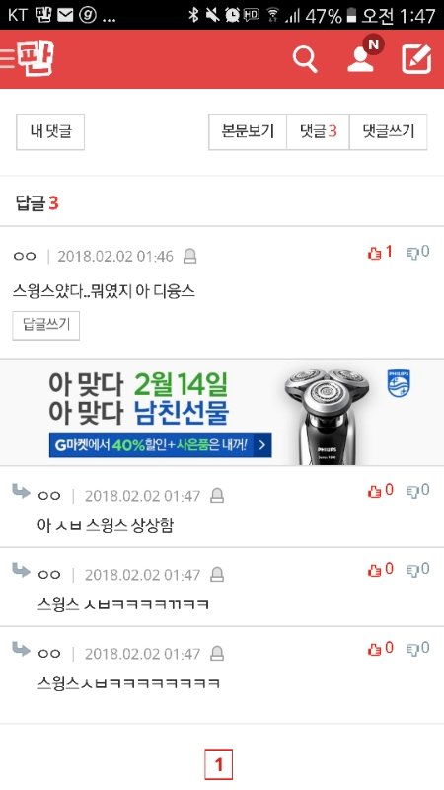This screenshot has height=790, width=444.
Task: Like the last reply in the thread
Action: tap(380, 649)
